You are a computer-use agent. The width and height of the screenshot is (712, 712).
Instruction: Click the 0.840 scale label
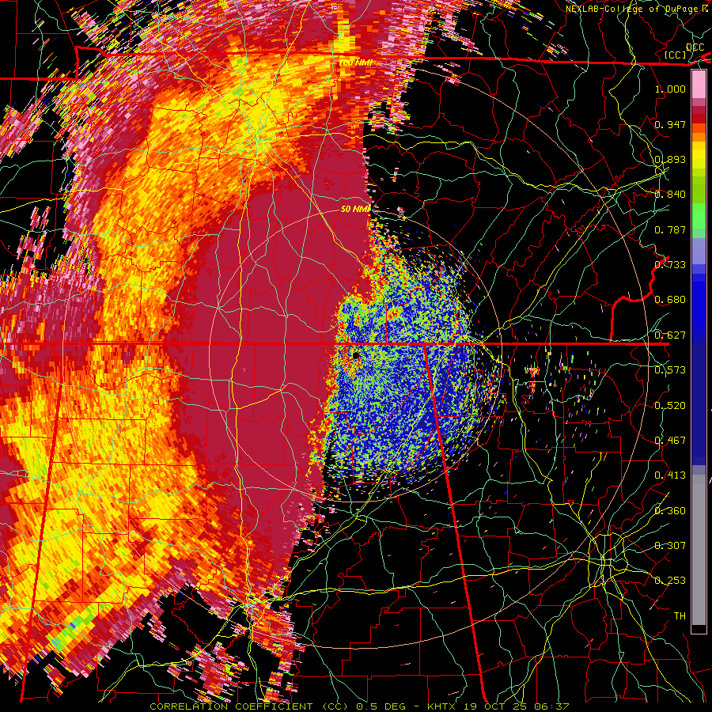[x=670, y=195]
